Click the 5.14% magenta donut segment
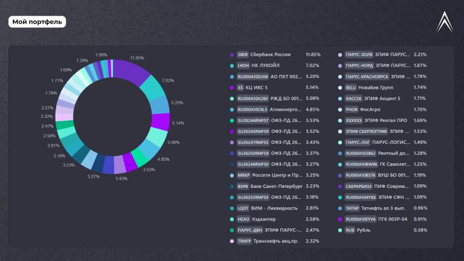This screenshot has height=261, width=464. coord(161,122)
